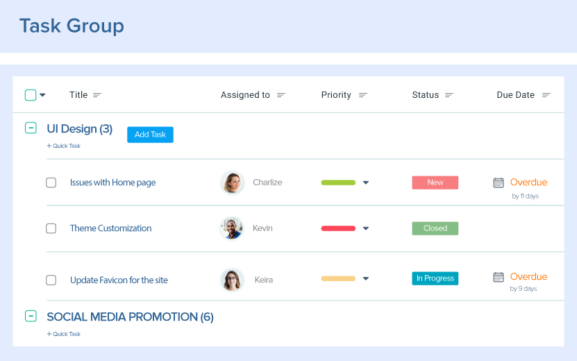577x361 pixels.
Task: Collapse the Social Media Promotion group
Action: pos(31,317)
